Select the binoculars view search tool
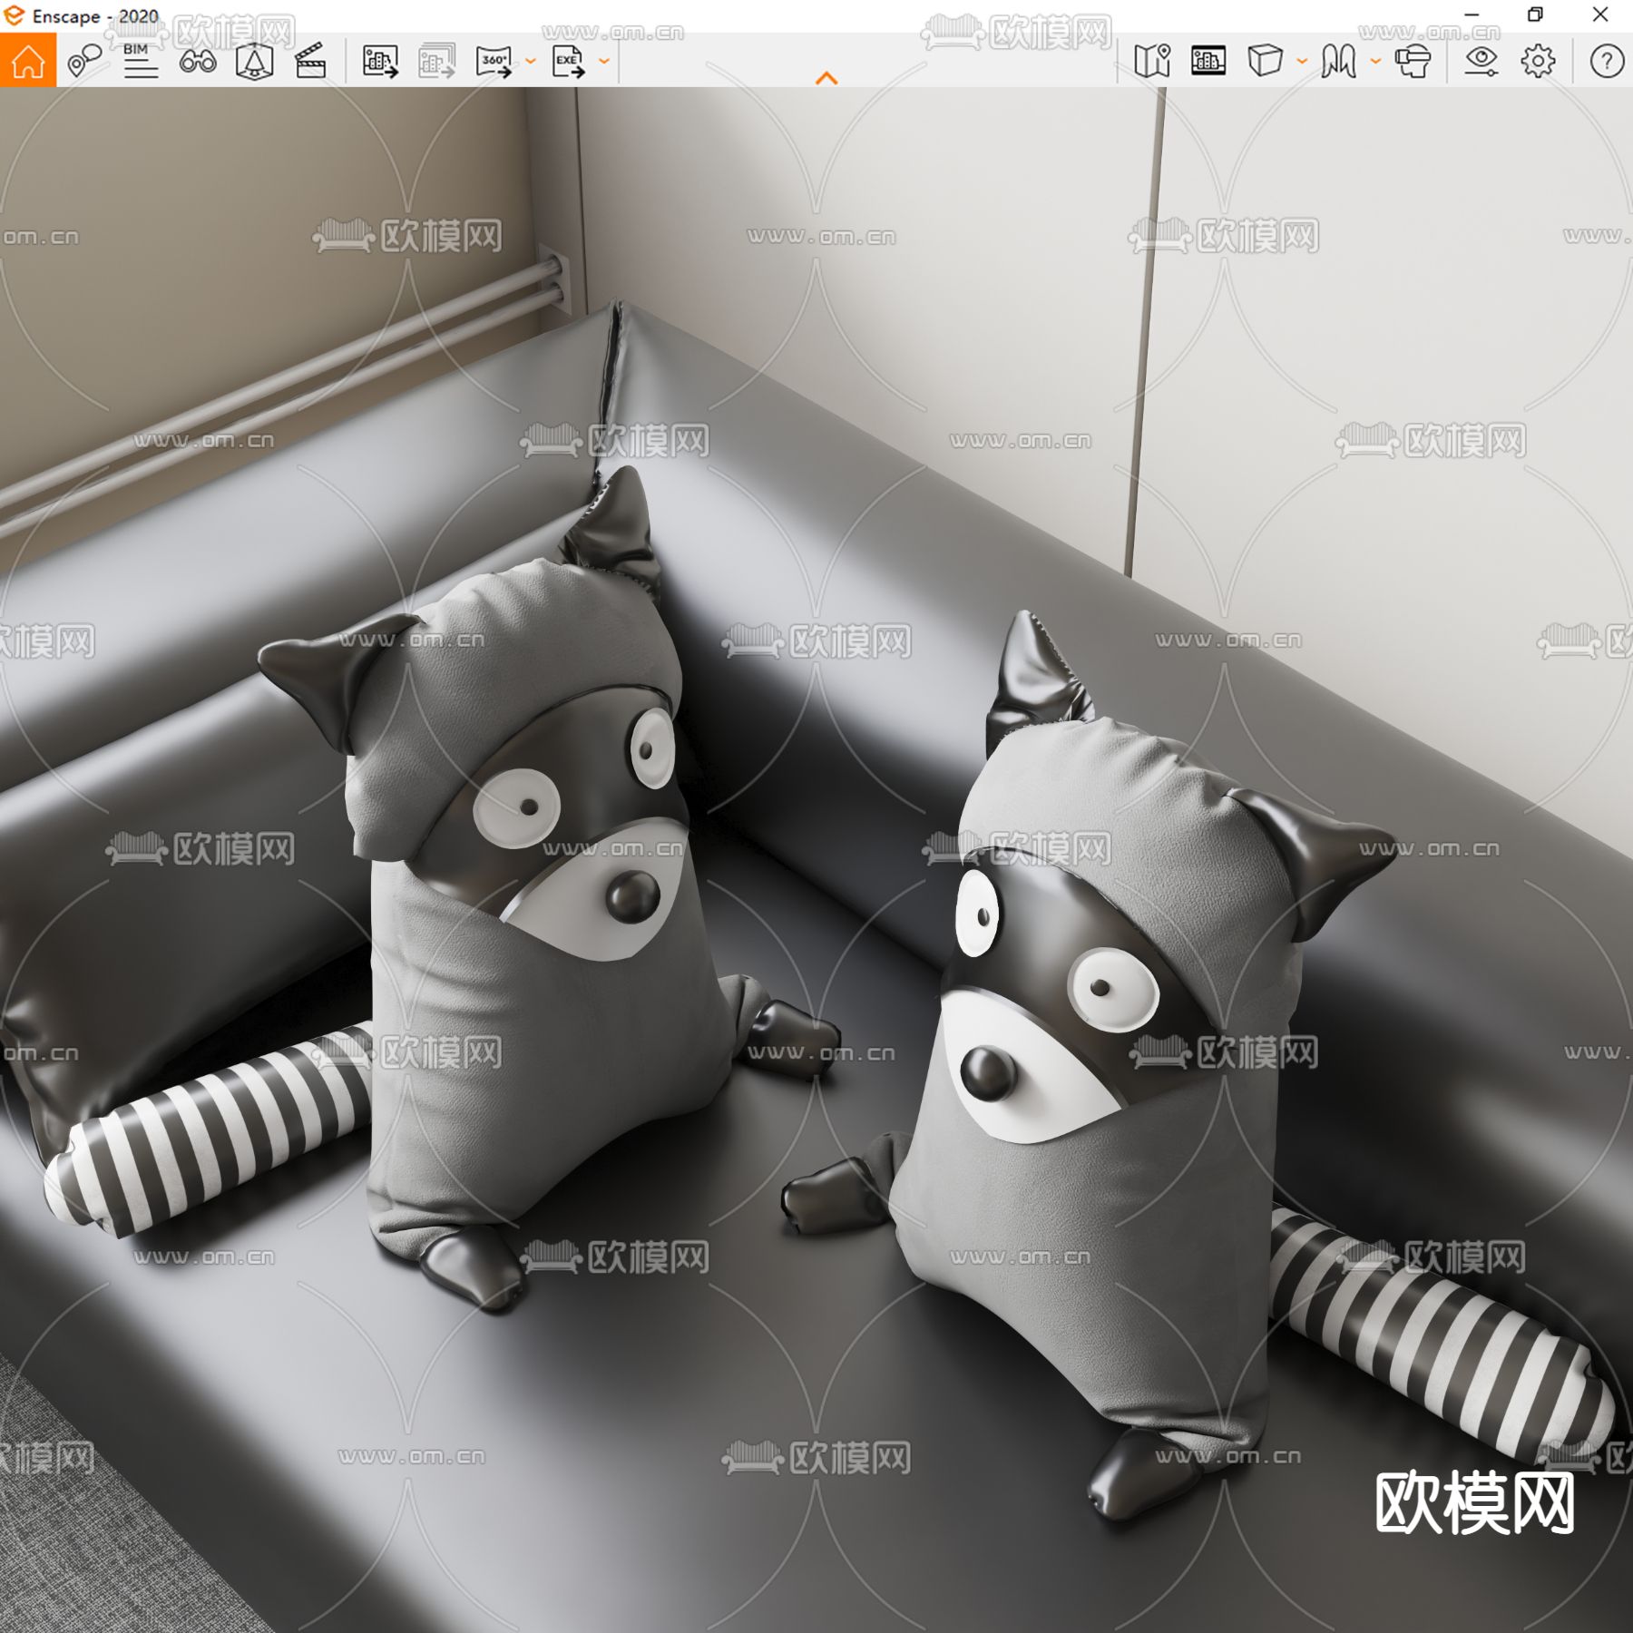The image size is (1633, 1633). [200, 62]
